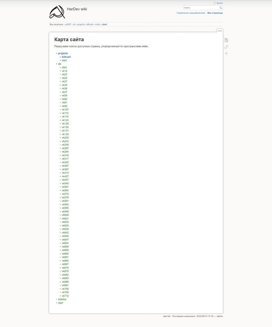Open Управление медиафайлами link
This screenshot has width=272, height=327.
[191, 13]
